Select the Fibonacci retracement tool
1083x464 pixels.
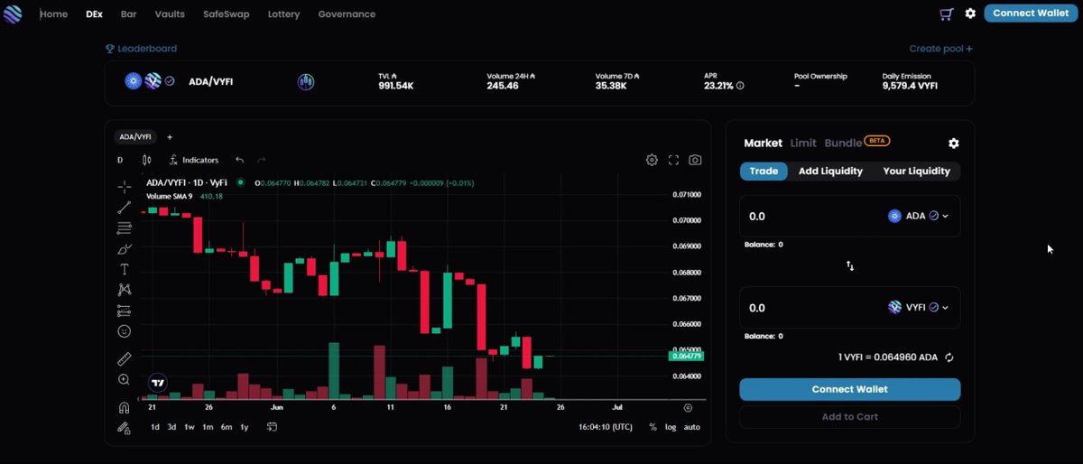(x=125, y=228)
